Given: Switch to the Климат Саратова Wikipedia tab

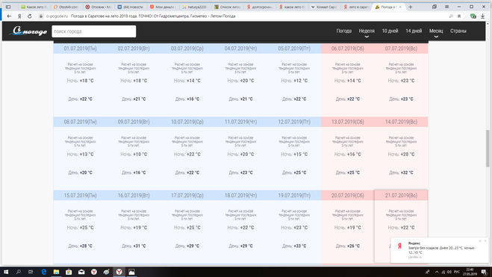Looking at the screenshot, I should tap(325, 7).
